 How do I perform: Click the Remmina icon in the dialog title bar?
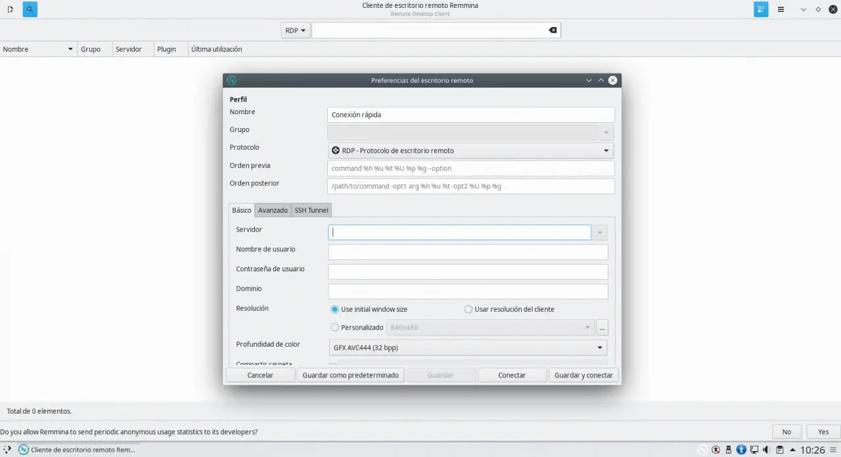point(231,80)
